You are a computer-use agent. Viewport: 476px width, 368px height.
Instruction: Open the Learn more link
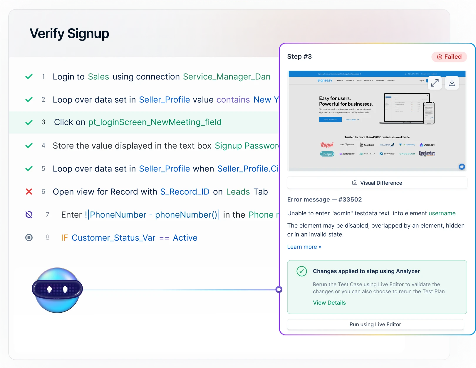[304, 247]
